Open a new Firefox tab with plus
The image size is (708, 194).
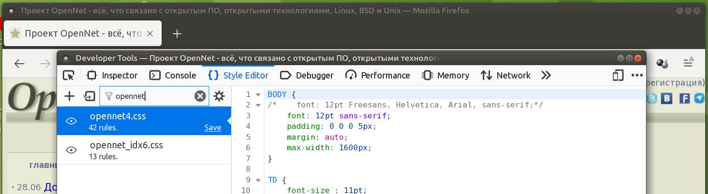click(177, 34)
